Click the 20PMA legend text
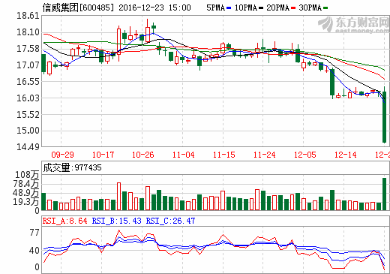This screenshot has height=274, width=390. point(277,8)
